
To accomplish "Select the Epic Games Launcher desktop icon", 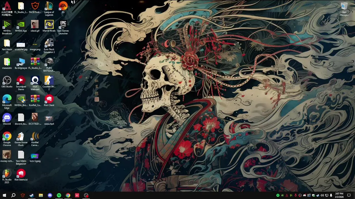I will click(63, 27).
